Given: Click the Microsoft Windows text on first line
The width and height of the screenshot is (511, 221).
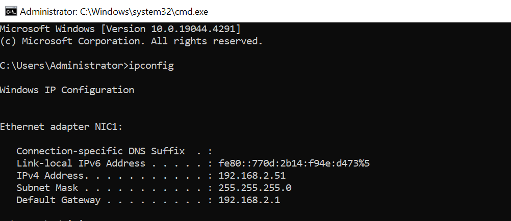Looking at the screenshot, I should tap(47, 29).
